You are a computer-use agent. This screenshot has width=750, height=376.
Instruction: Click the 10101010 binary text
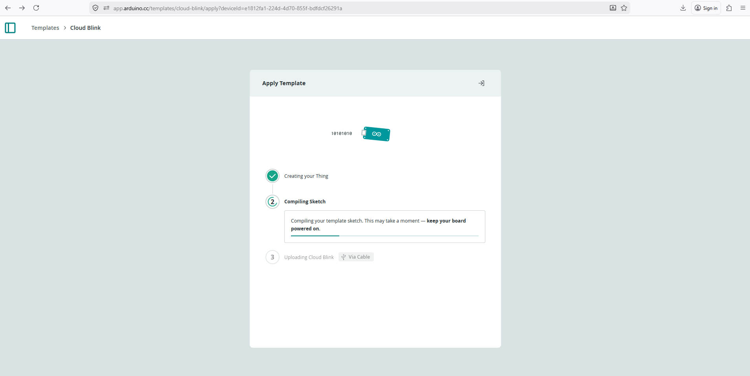pos(342,133)
